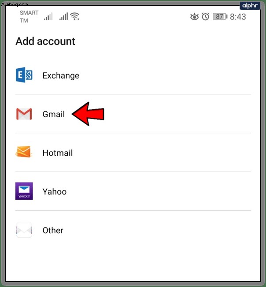Tap the SMART TM carrier label

point(29,17)
